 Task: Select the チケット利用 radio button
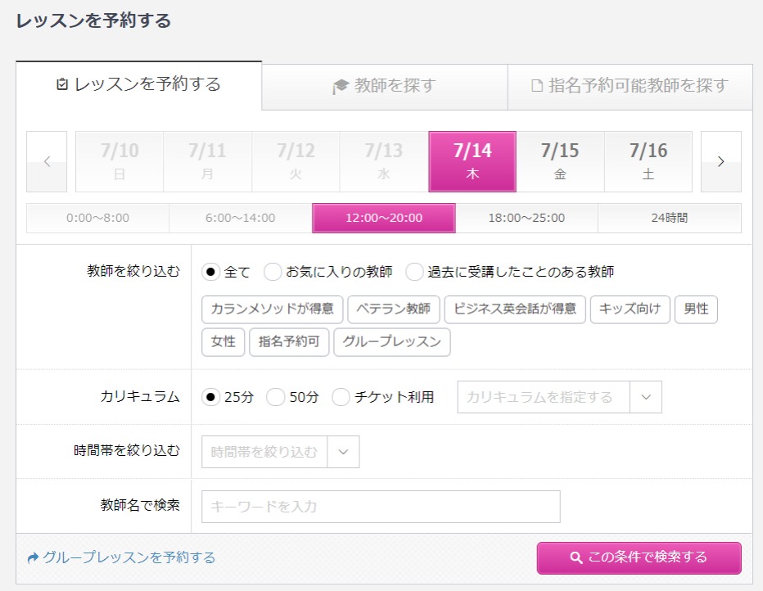click(x=341, y=397)
